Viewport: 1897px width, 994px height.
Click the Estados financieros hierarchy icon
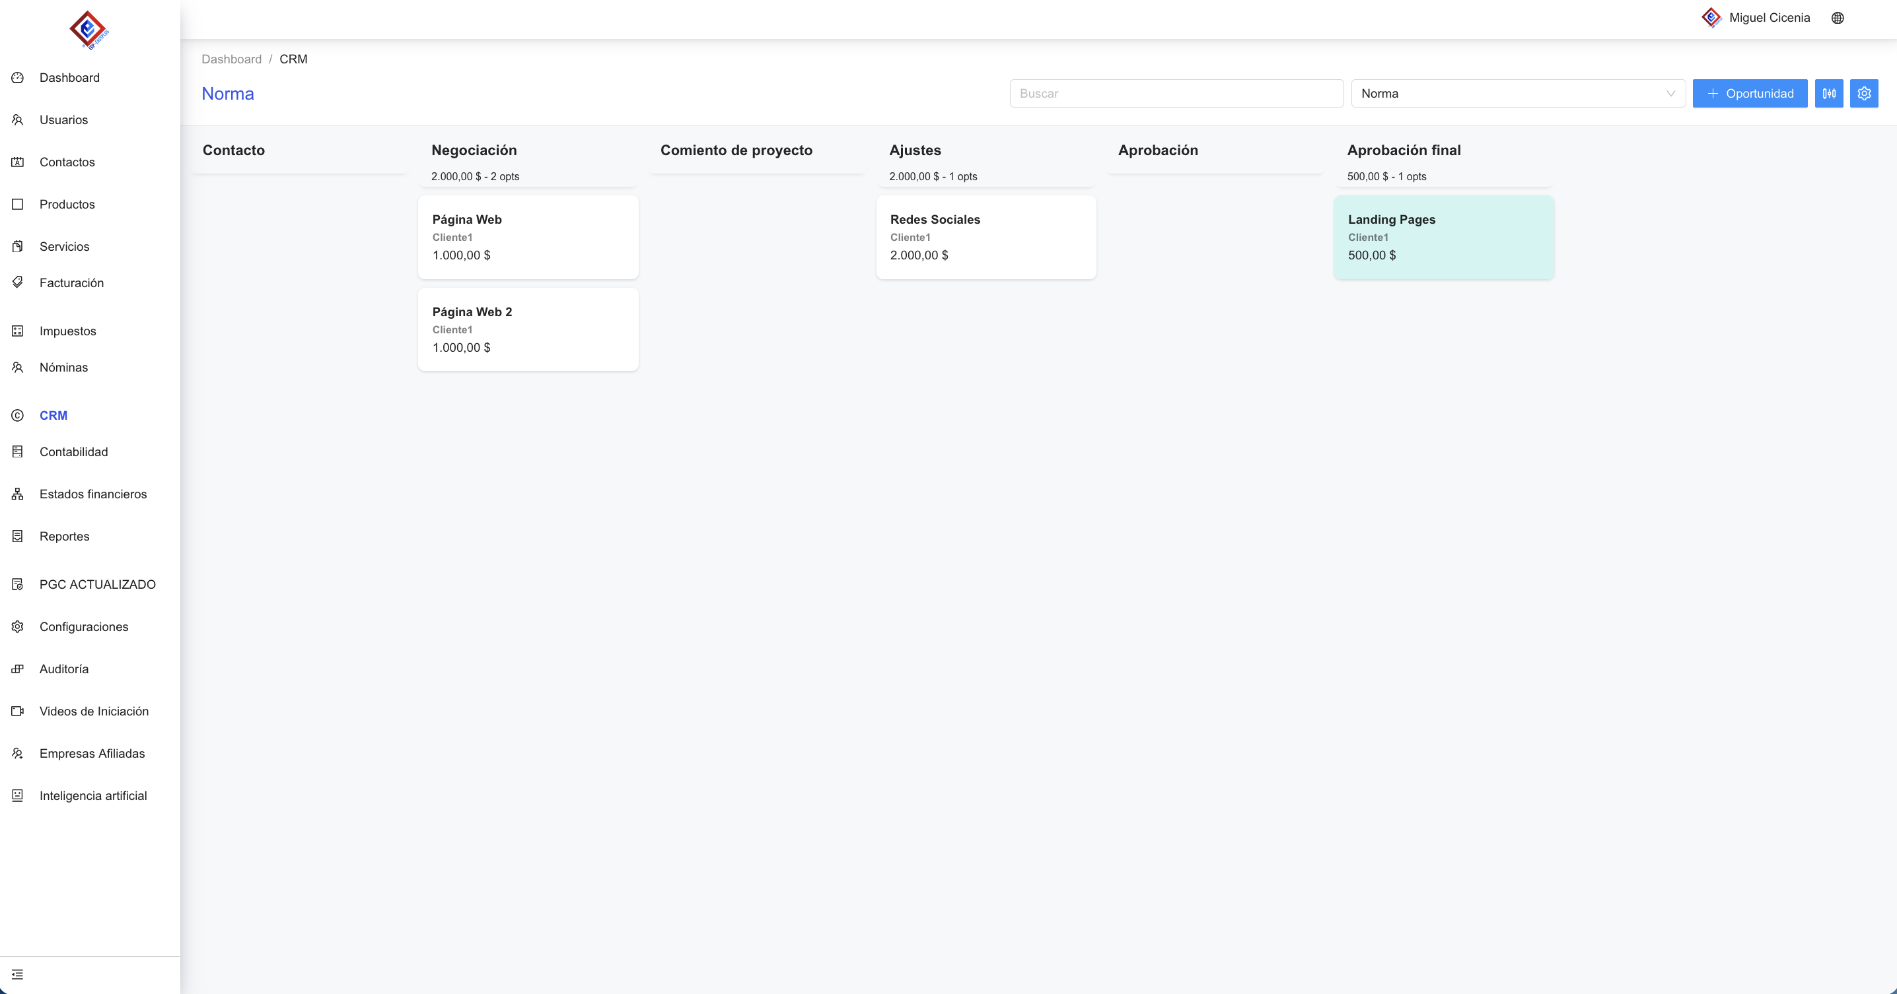(x=18, y=494)
